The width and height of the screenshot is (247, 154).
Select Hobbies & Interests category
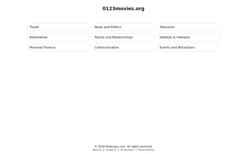[x=188, y=37]
